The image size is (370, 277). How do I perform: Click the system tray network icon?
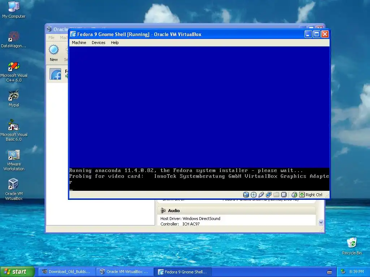343,272
